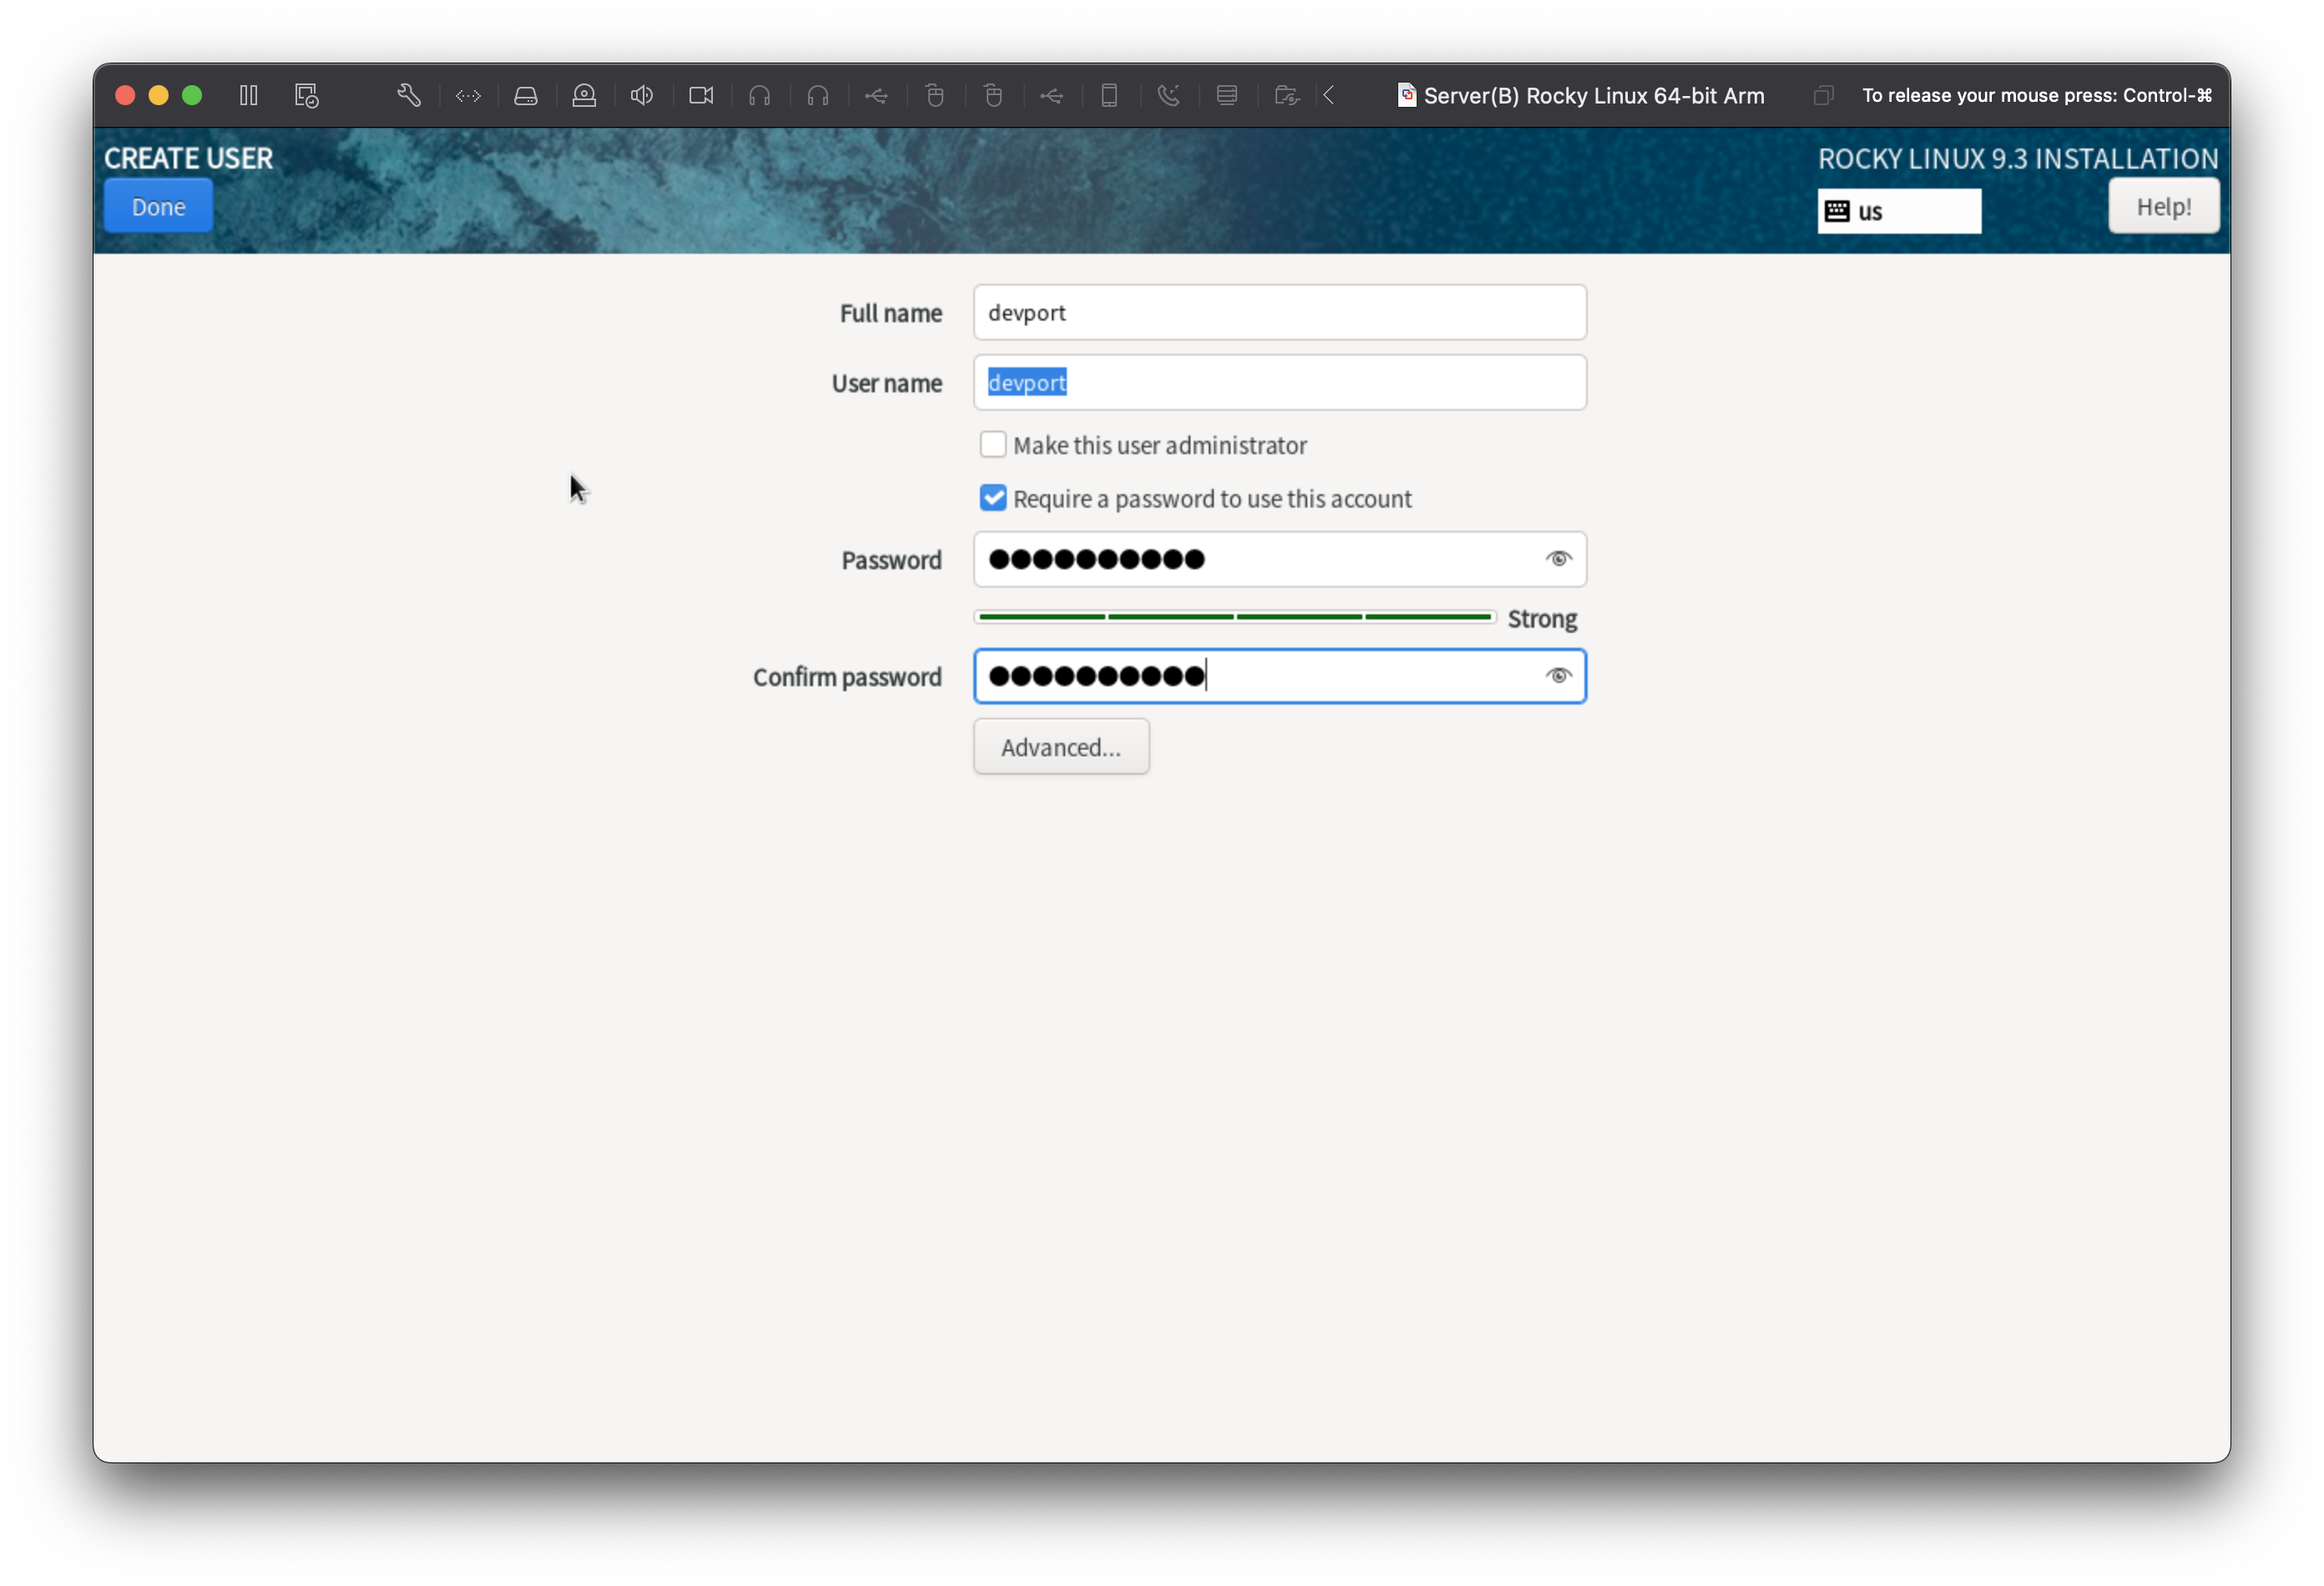This screenshot has width=2324, height=1586.
Task: Enable Make this user administrator
Action: click(993, 444)
